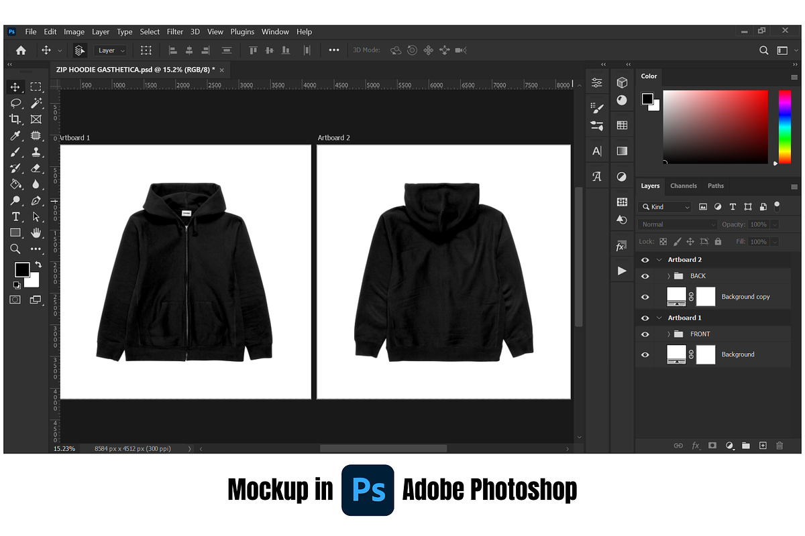Expand the BACK folder

point(669,276)
